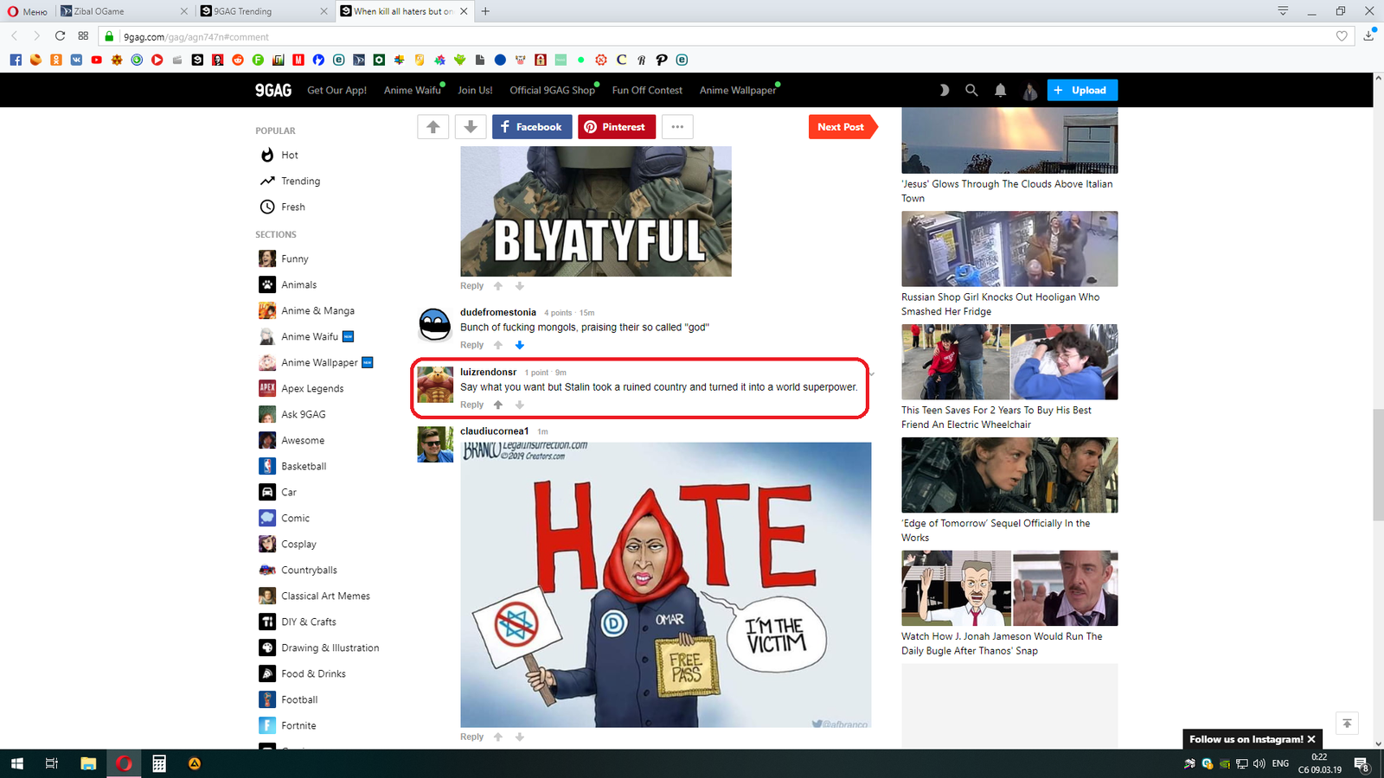
Task: Open notifications bell in 9GAG header
Action: (x=1000, y=90)
